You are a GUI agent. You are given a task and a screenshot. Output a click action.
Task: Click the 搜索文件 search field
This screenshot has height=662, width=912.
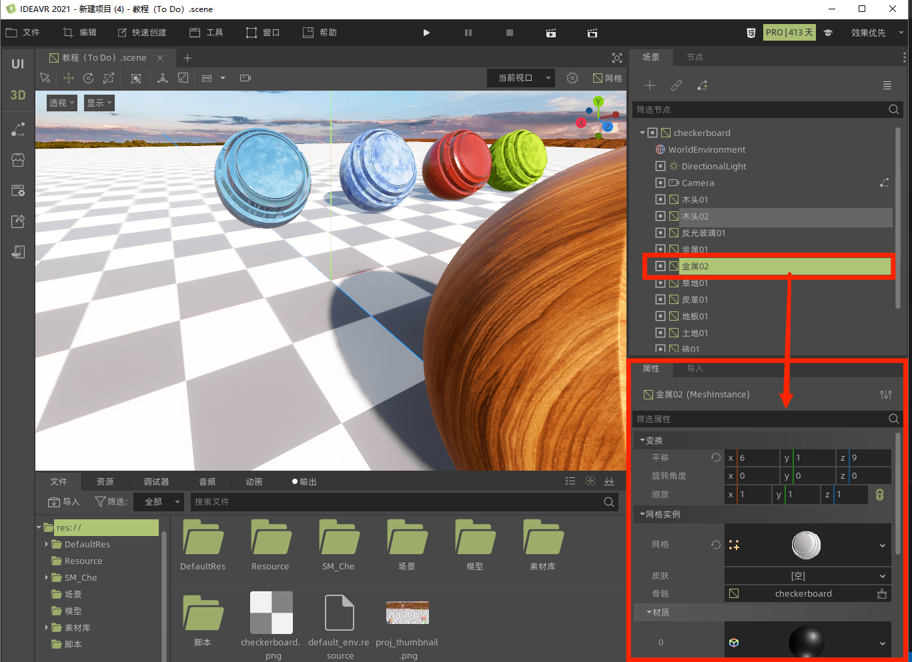click(x=397, y=502)
